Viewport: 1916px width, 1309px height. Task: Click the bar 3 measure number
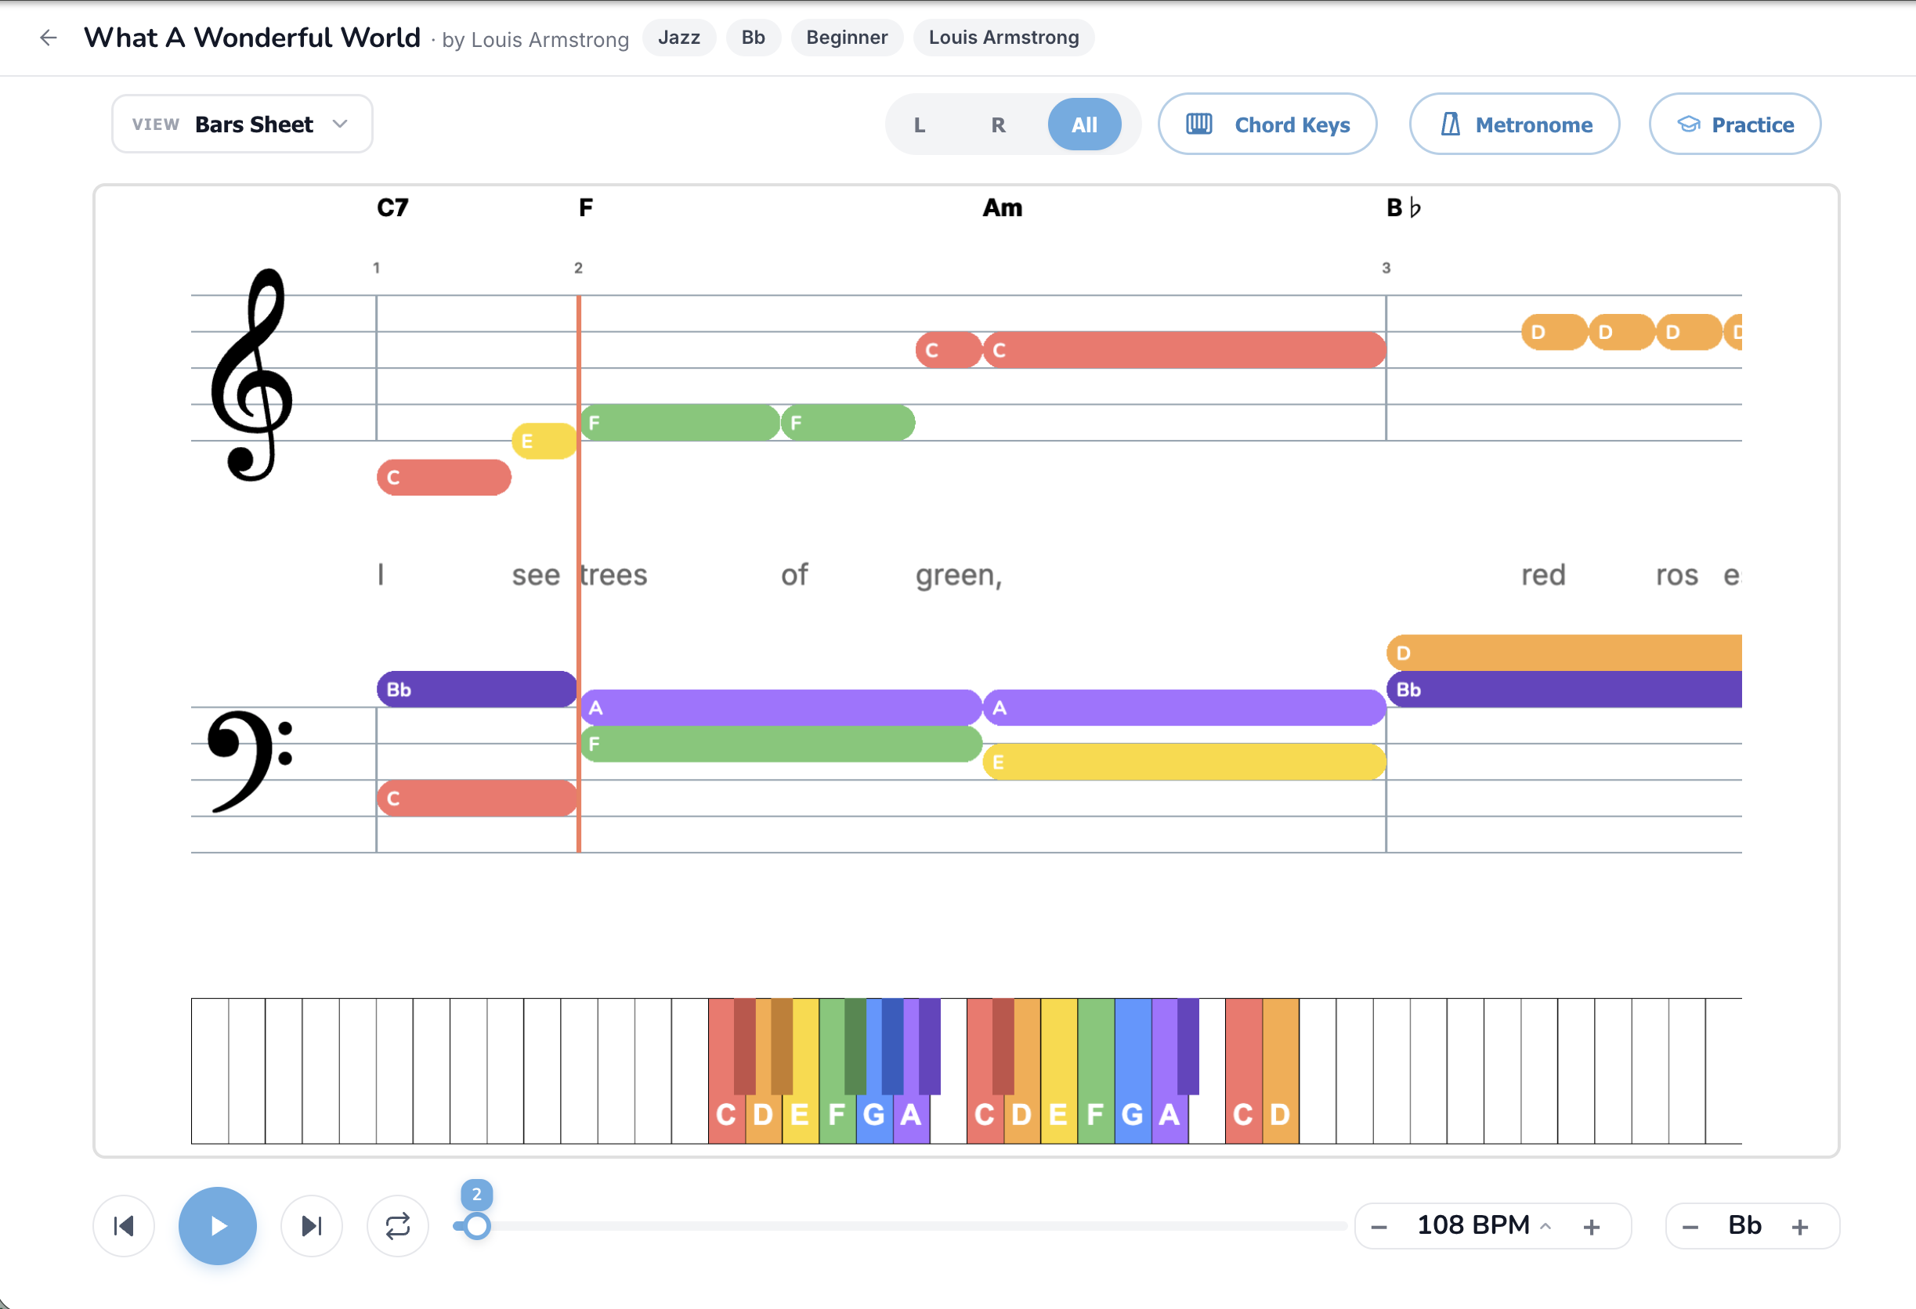coord(1386,268)
